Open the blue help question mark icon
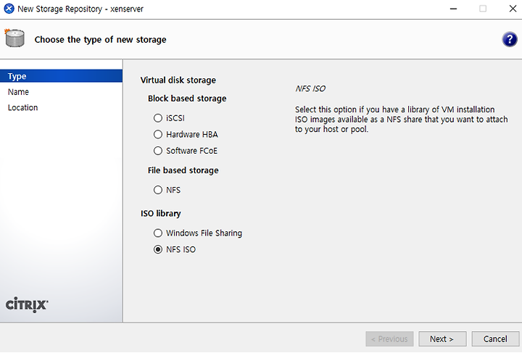 pos(510,39)
